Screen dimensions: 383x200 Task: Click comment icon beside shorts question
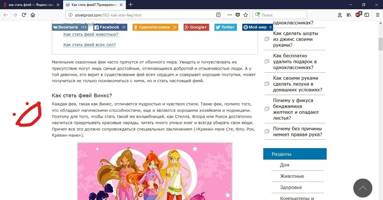(x=267, y=39)
